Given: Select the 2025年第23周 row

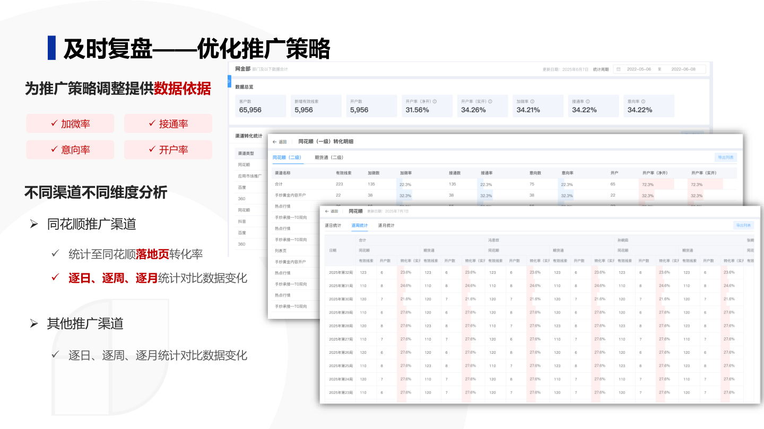Looking at the screenshot, I should [x=538, y=392].
